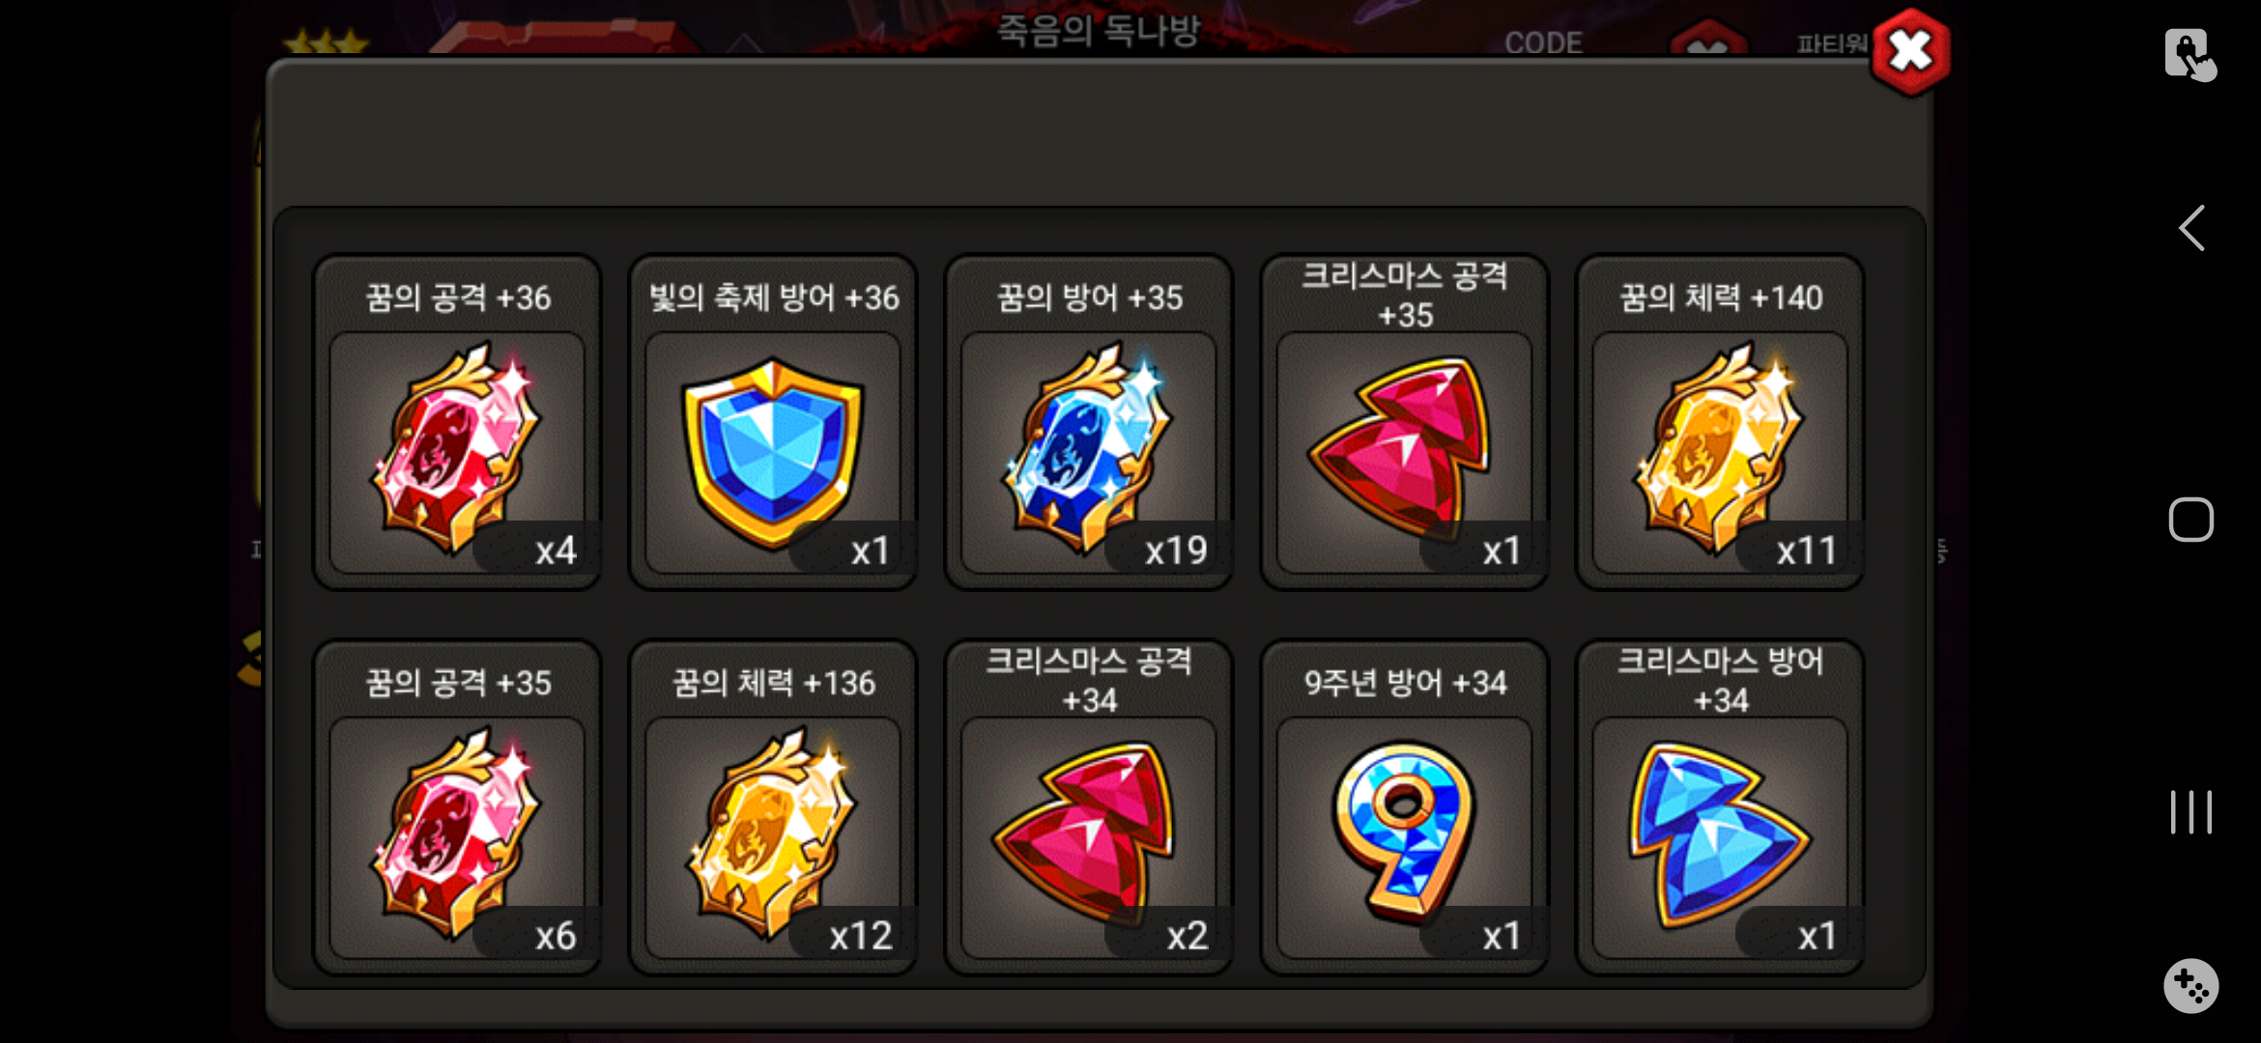
Task: Open the Android recent apps button
Action: (2190, 811)
